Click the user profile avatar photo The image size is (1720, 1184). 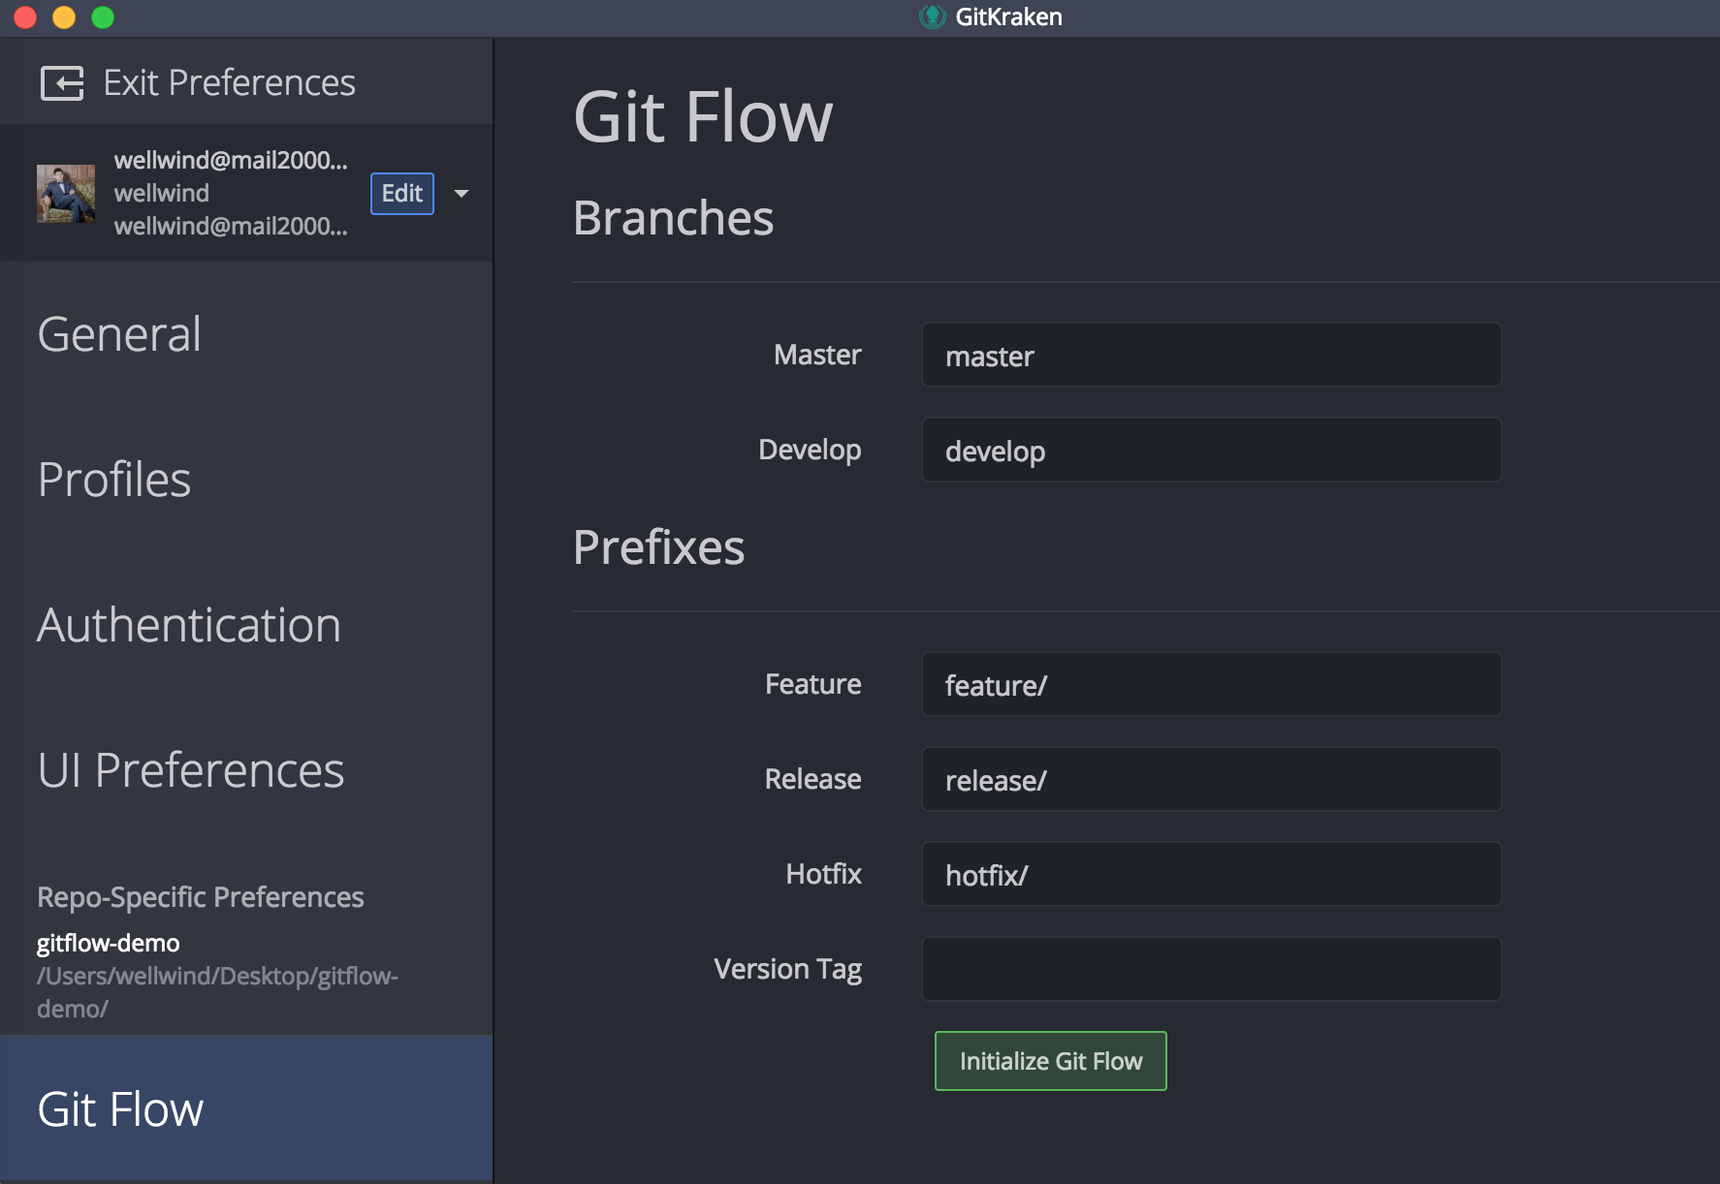point(66,194)
